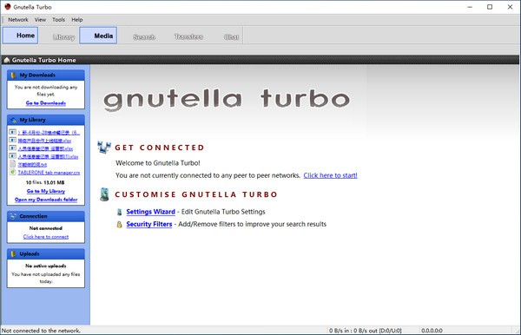This screenshot has width=521, height=335.
Task: Open the View menu
Action: click(x=40, y=20)
